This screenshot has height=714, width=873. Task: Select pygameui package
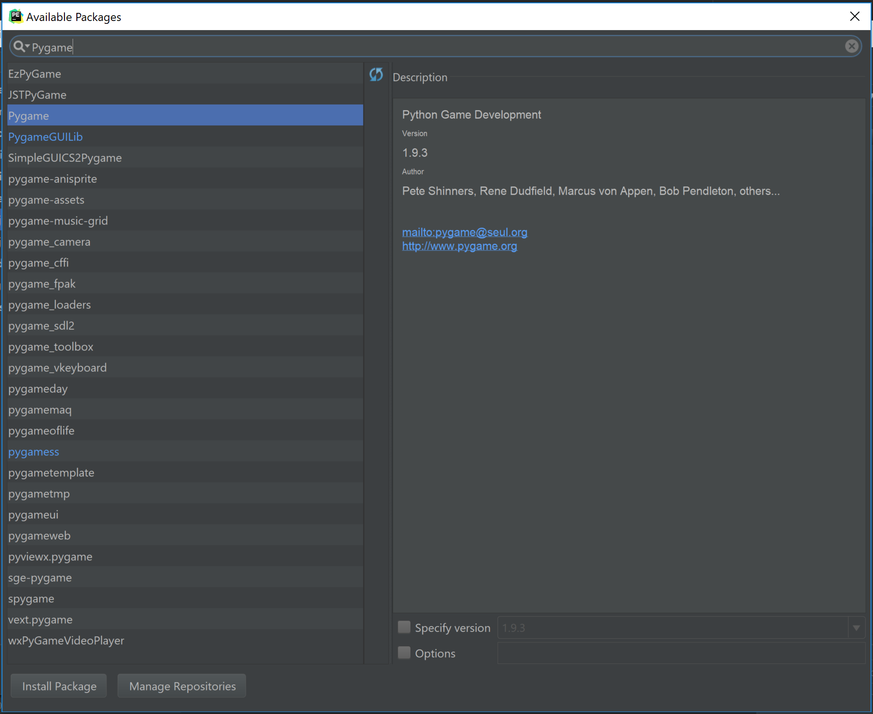[185, 515]
